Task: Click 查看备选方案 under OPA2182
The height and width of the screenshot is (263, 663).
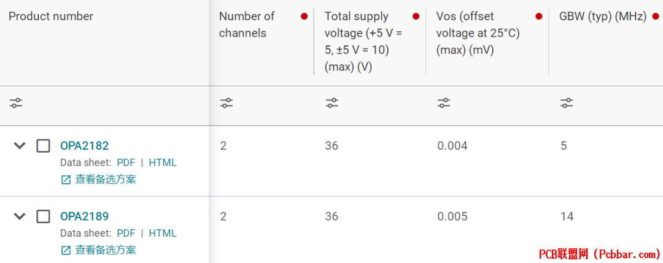Action: pyautogui.click(x=105, y=180)
